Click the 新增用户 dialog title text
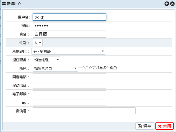The height and width of the screenshot is (132, 176). point(14,4)
